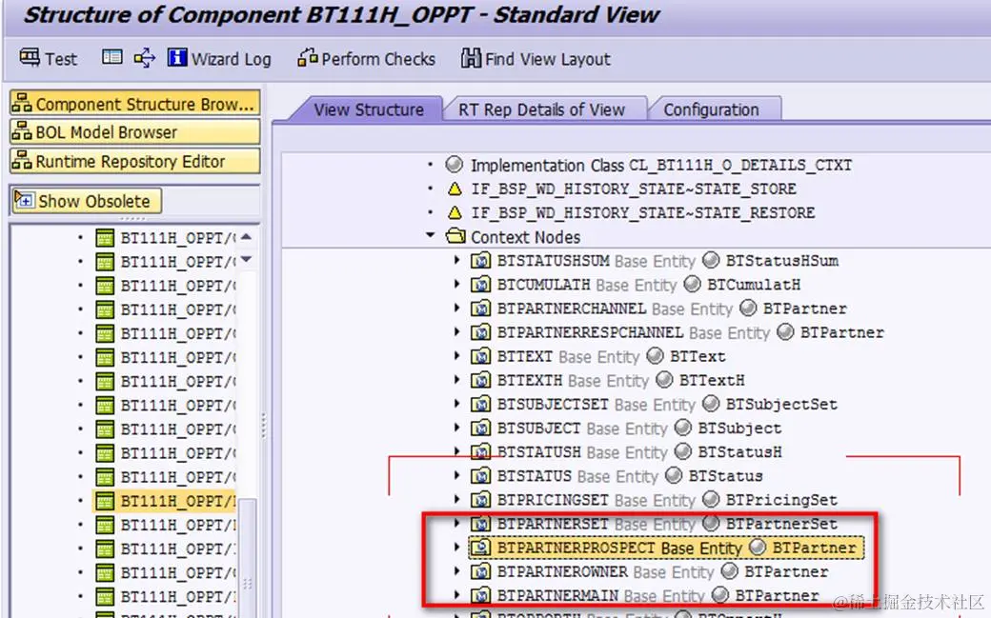Expand the BTPARTNERPROSPECT node

tap(456, 548)
